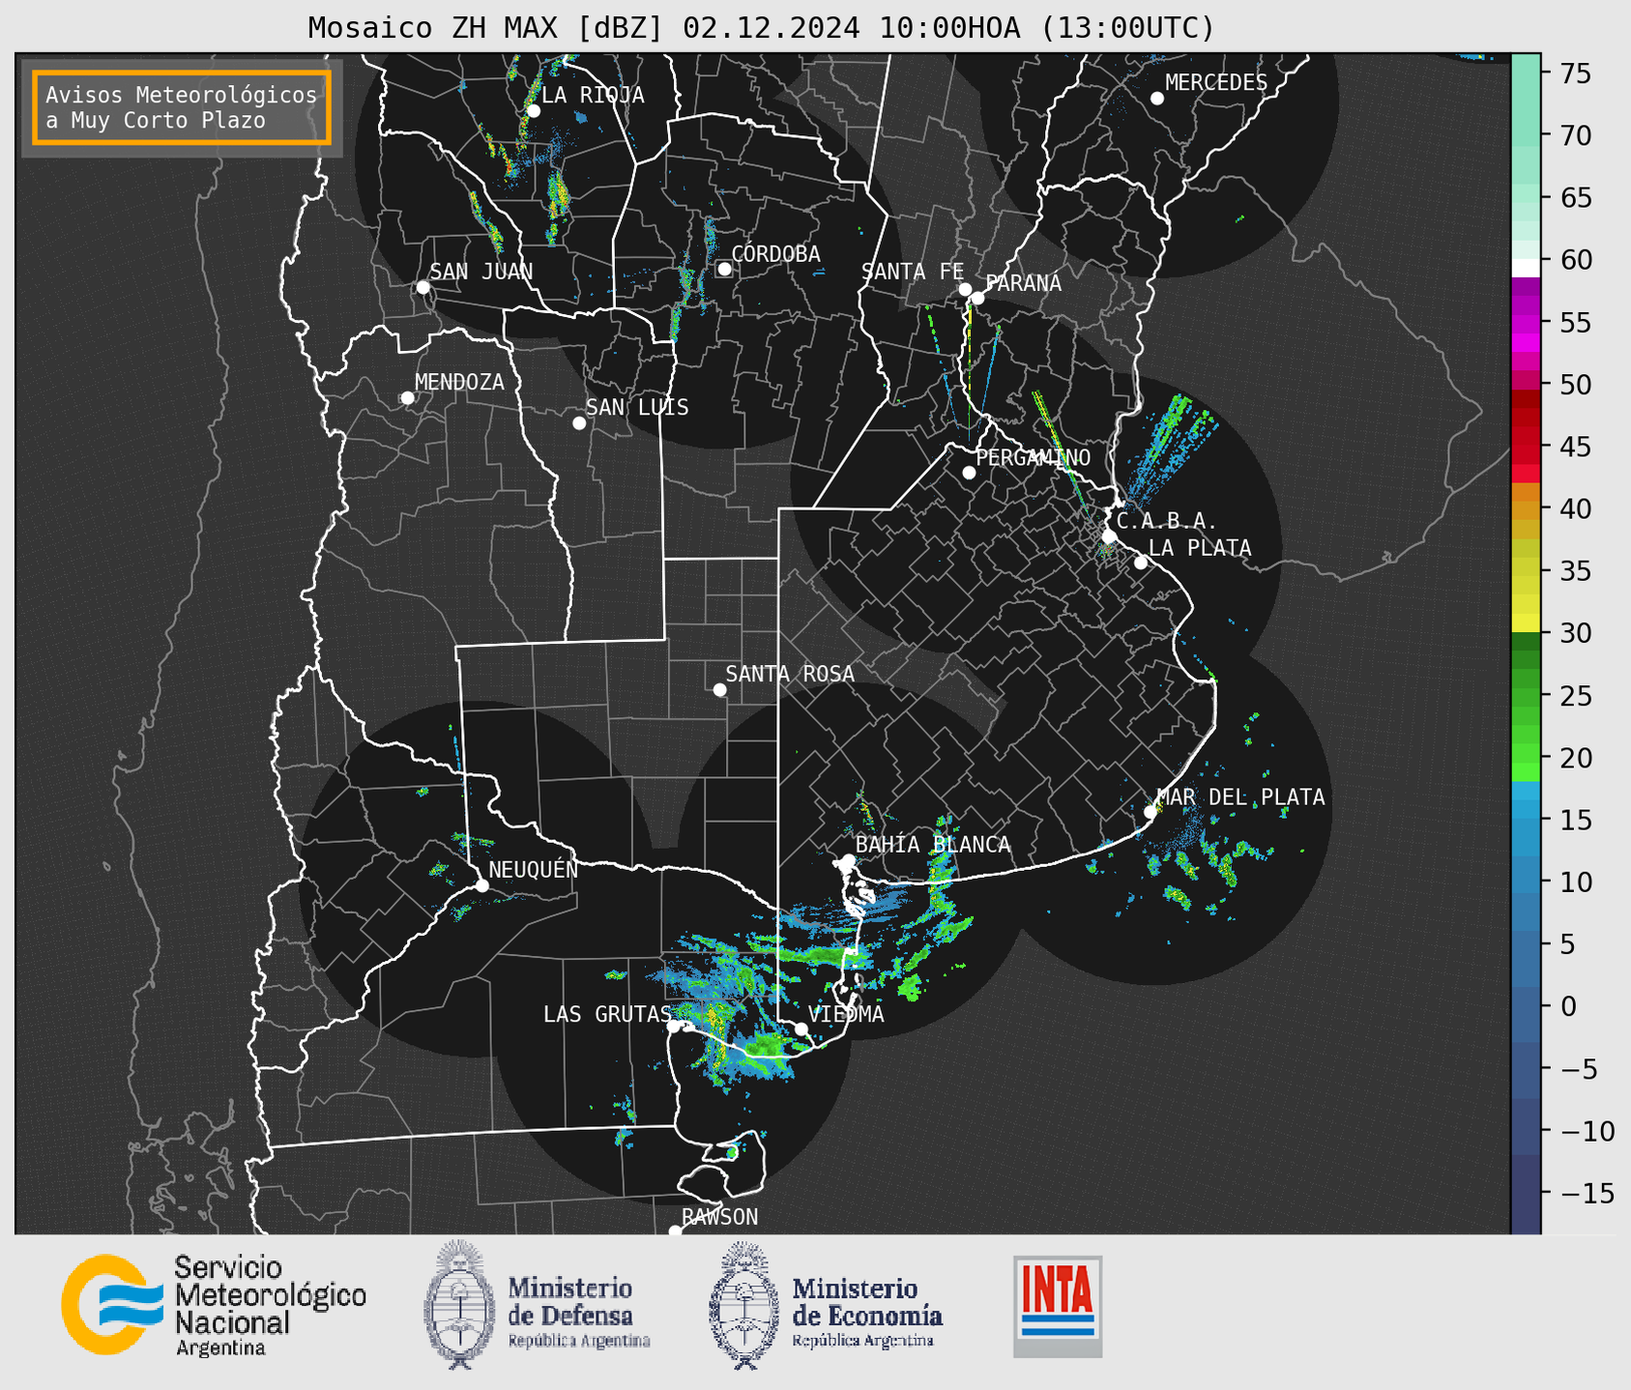This screenshot has width=1631, height=1390.
Task: Click the LA RIOJA label text
Action: click(x=593, y=95)
